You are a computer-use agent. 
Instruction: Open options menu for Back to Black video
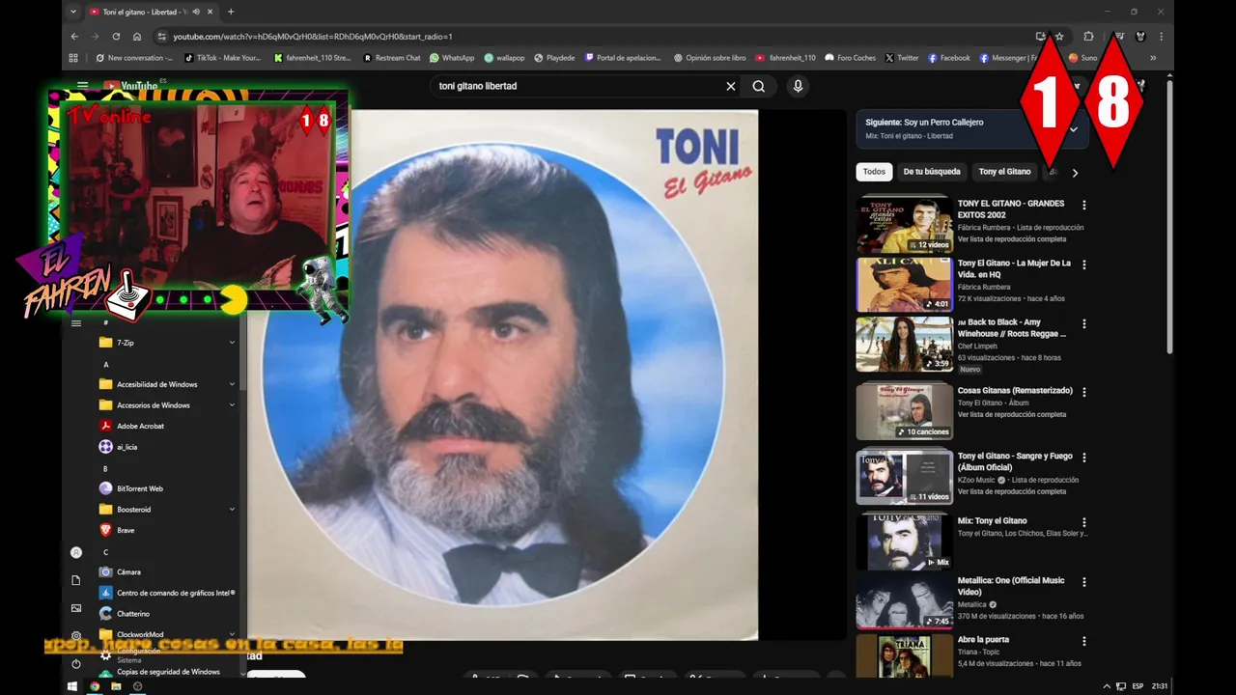point(1084,324)
